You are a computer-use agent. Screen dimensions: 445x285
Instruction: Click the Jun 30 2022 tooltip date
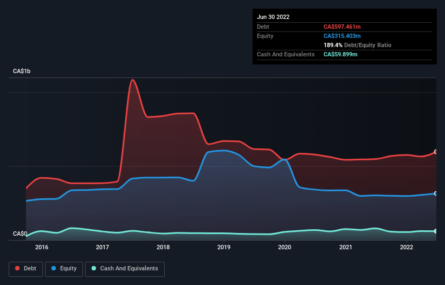click(273, 17)
